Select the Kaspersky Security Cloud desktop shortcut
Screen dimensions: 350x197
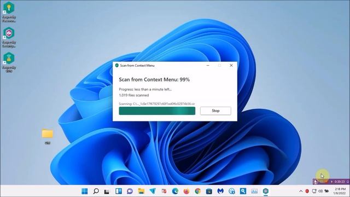click(x=9, y=37)
